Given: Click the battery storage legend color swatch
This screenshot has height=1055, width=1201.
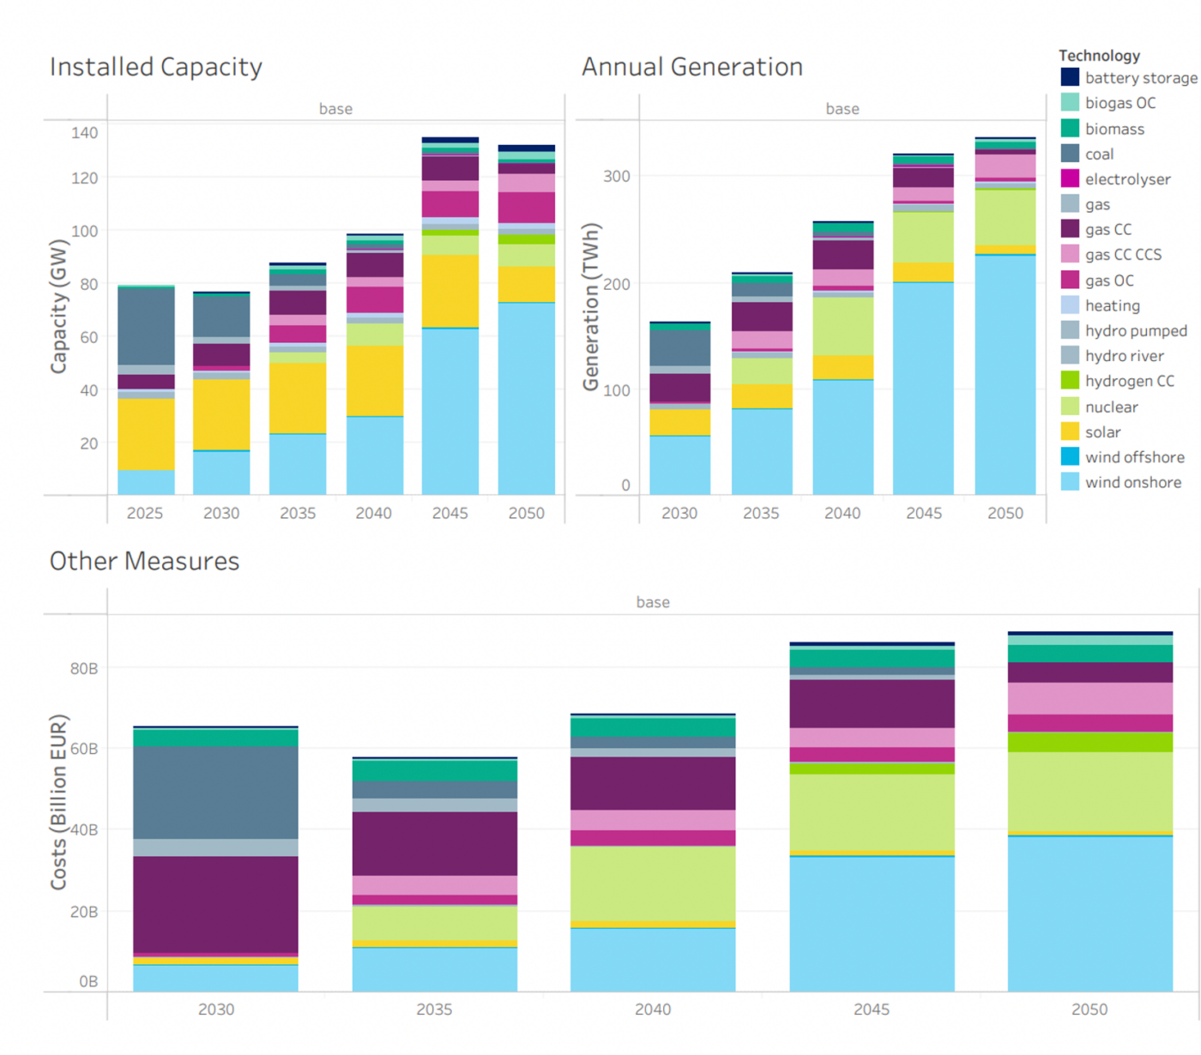Looking at the screenshot, I should tap(1070, 78).
